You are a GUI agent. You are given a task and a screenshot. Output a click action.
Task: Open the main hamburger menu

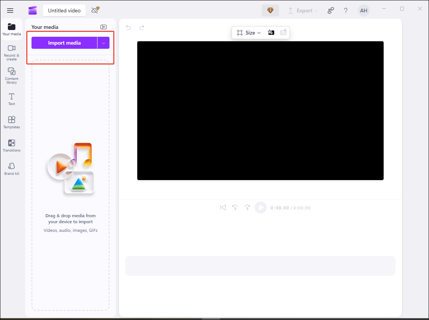coord(10,10)
